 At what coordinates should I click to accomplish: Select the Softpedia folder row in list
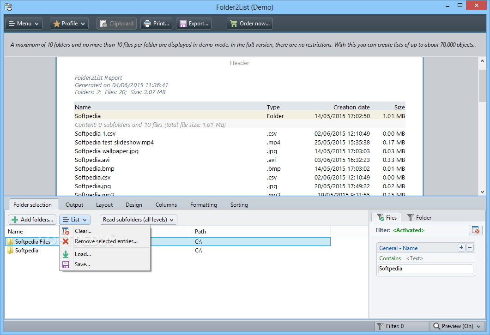pos(168,251)
